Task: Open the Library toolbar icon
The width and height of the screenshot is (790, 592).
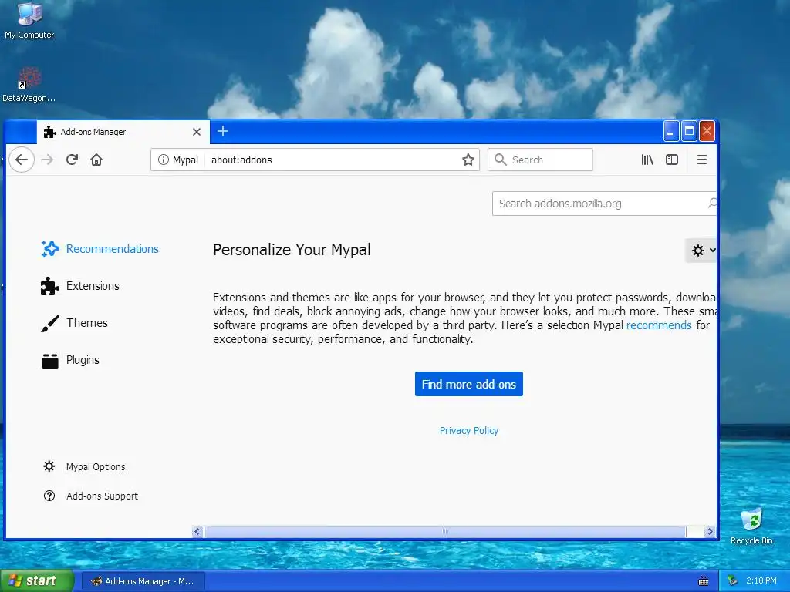Action: (647, 160)
